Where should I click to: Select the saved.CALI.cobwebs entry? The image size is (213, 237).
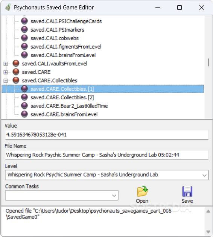click(x=55, y=38)
